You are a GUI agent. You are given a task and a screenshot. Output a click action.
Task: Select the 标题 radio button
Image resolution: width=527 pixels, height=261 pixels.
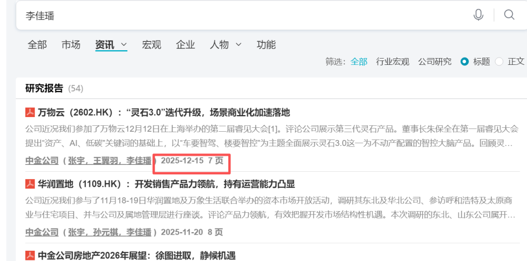[465, 61]
